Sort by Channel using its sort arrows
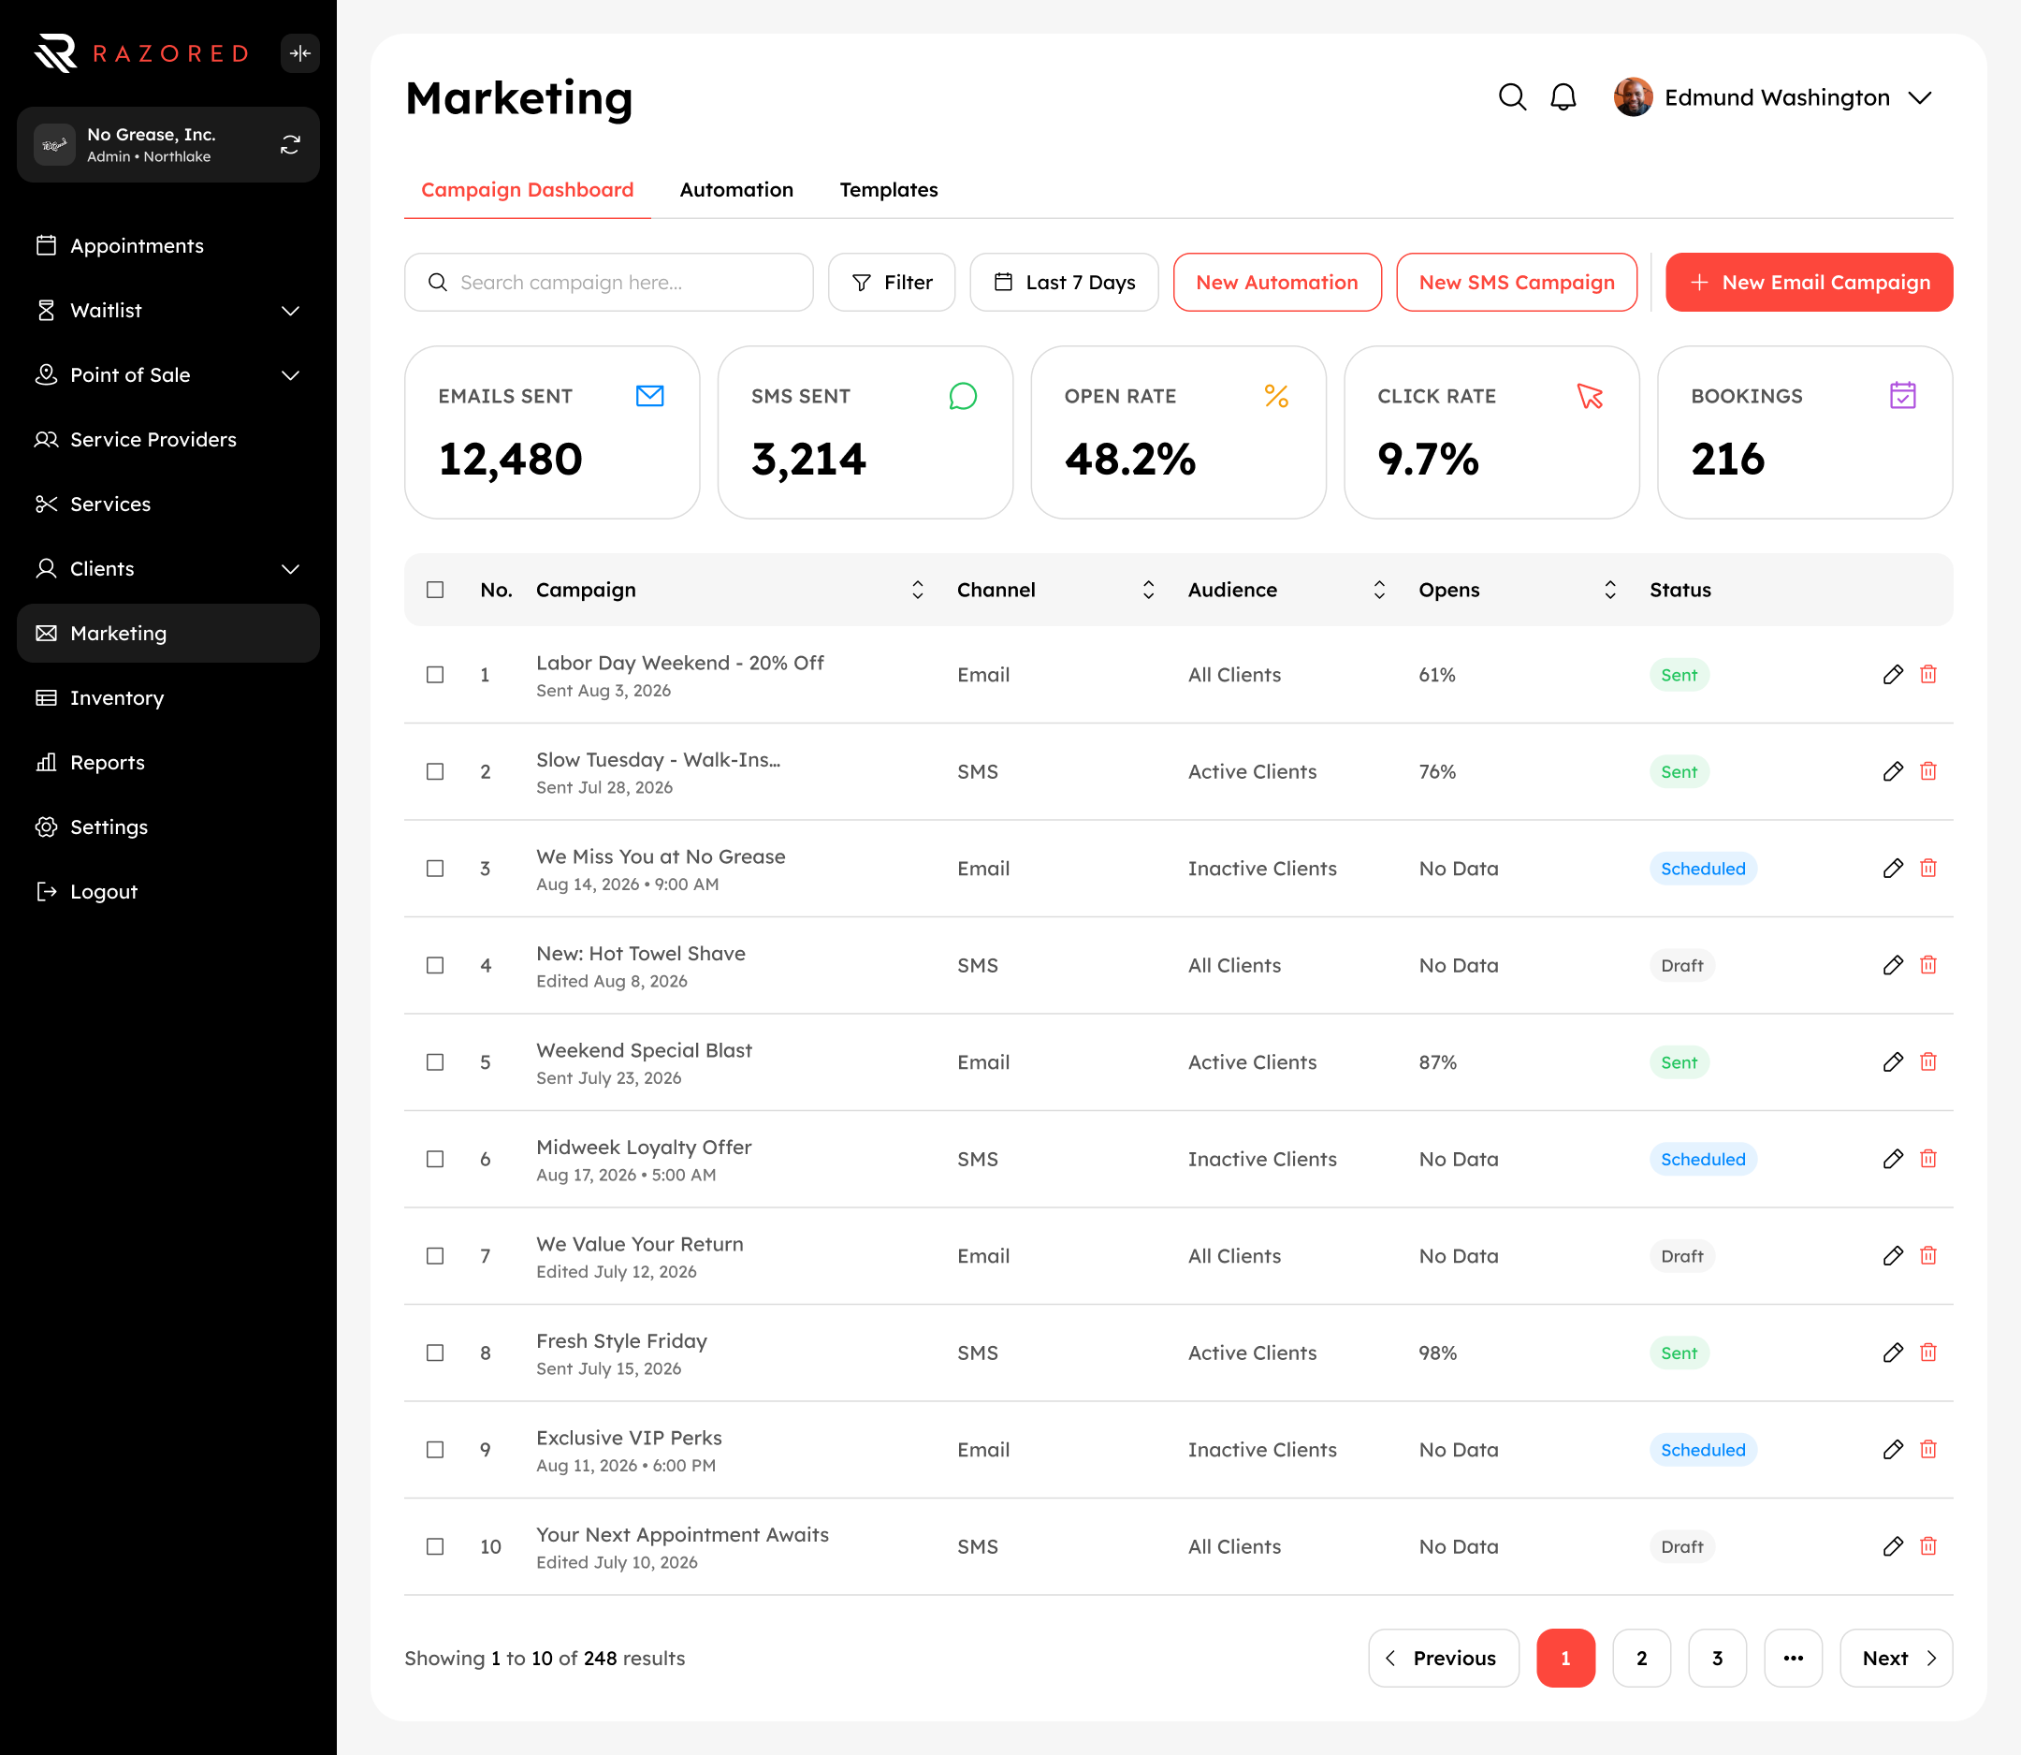 click(x=1148, y=590)
